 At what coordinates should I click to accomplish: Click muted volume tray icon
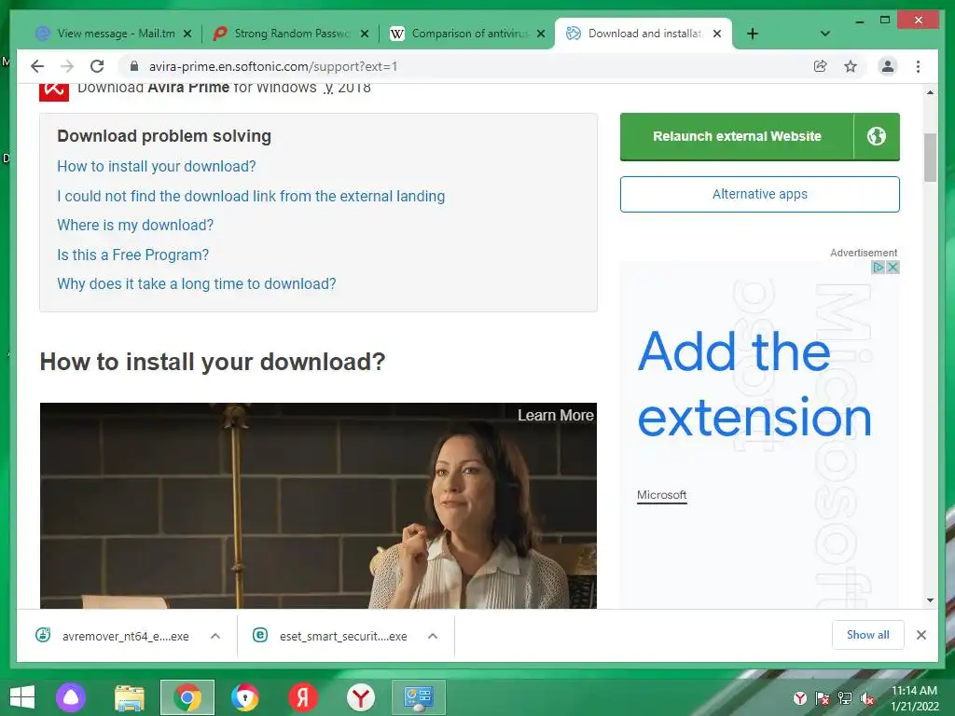[867, 698]
